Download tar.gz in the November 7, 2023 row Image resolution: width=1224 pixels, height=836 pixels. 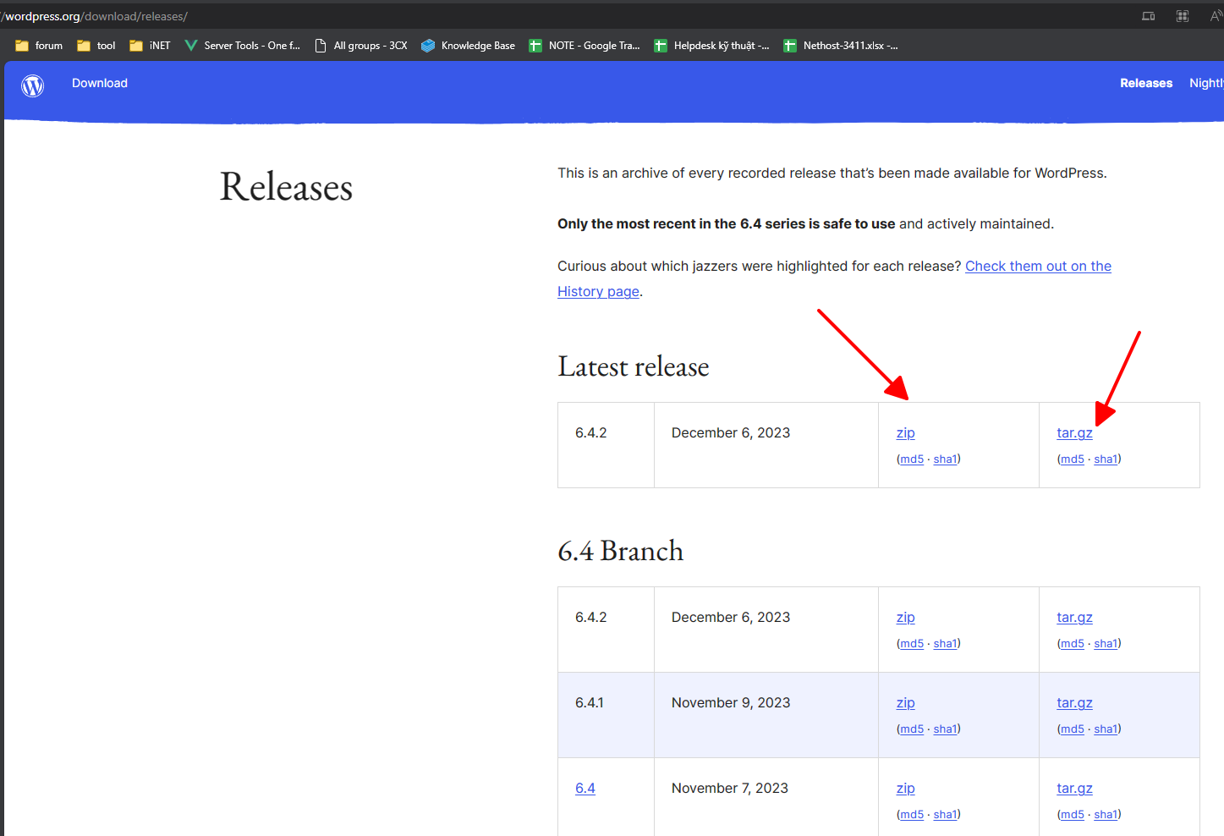(1074, 788)
